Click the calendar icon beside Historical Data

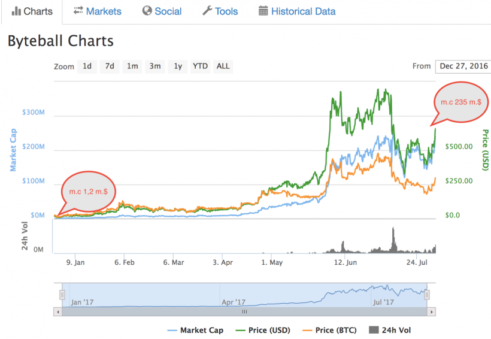click(x=263, y=11)
